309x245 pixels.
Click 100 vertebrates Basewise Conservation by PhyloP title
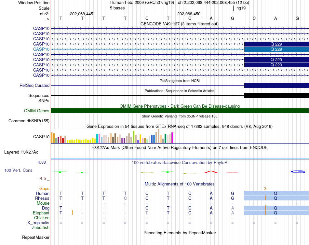[x=180, y=163]
